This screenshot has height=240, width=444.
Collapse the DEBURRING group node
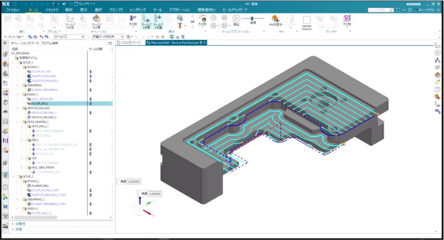tap(17, 85)
